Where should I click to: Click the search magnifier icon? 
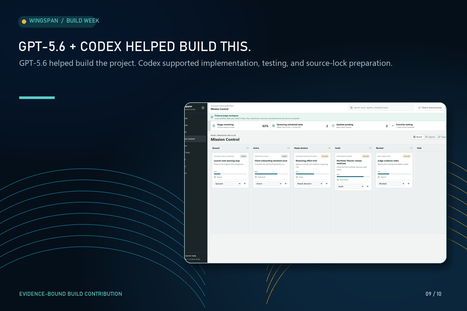351,108
